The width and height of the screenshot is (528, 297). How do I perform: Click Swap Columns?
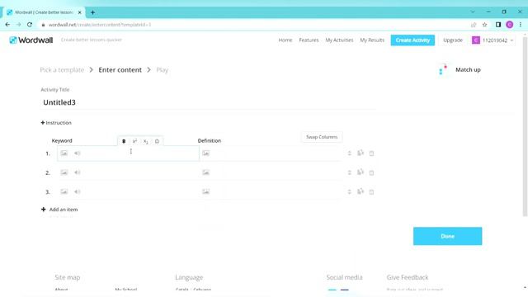[x=322, y=137]
